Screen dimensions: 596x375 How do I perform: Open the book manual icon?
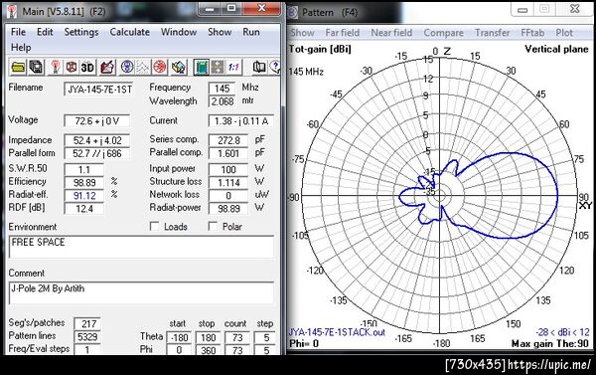(259, 67)
